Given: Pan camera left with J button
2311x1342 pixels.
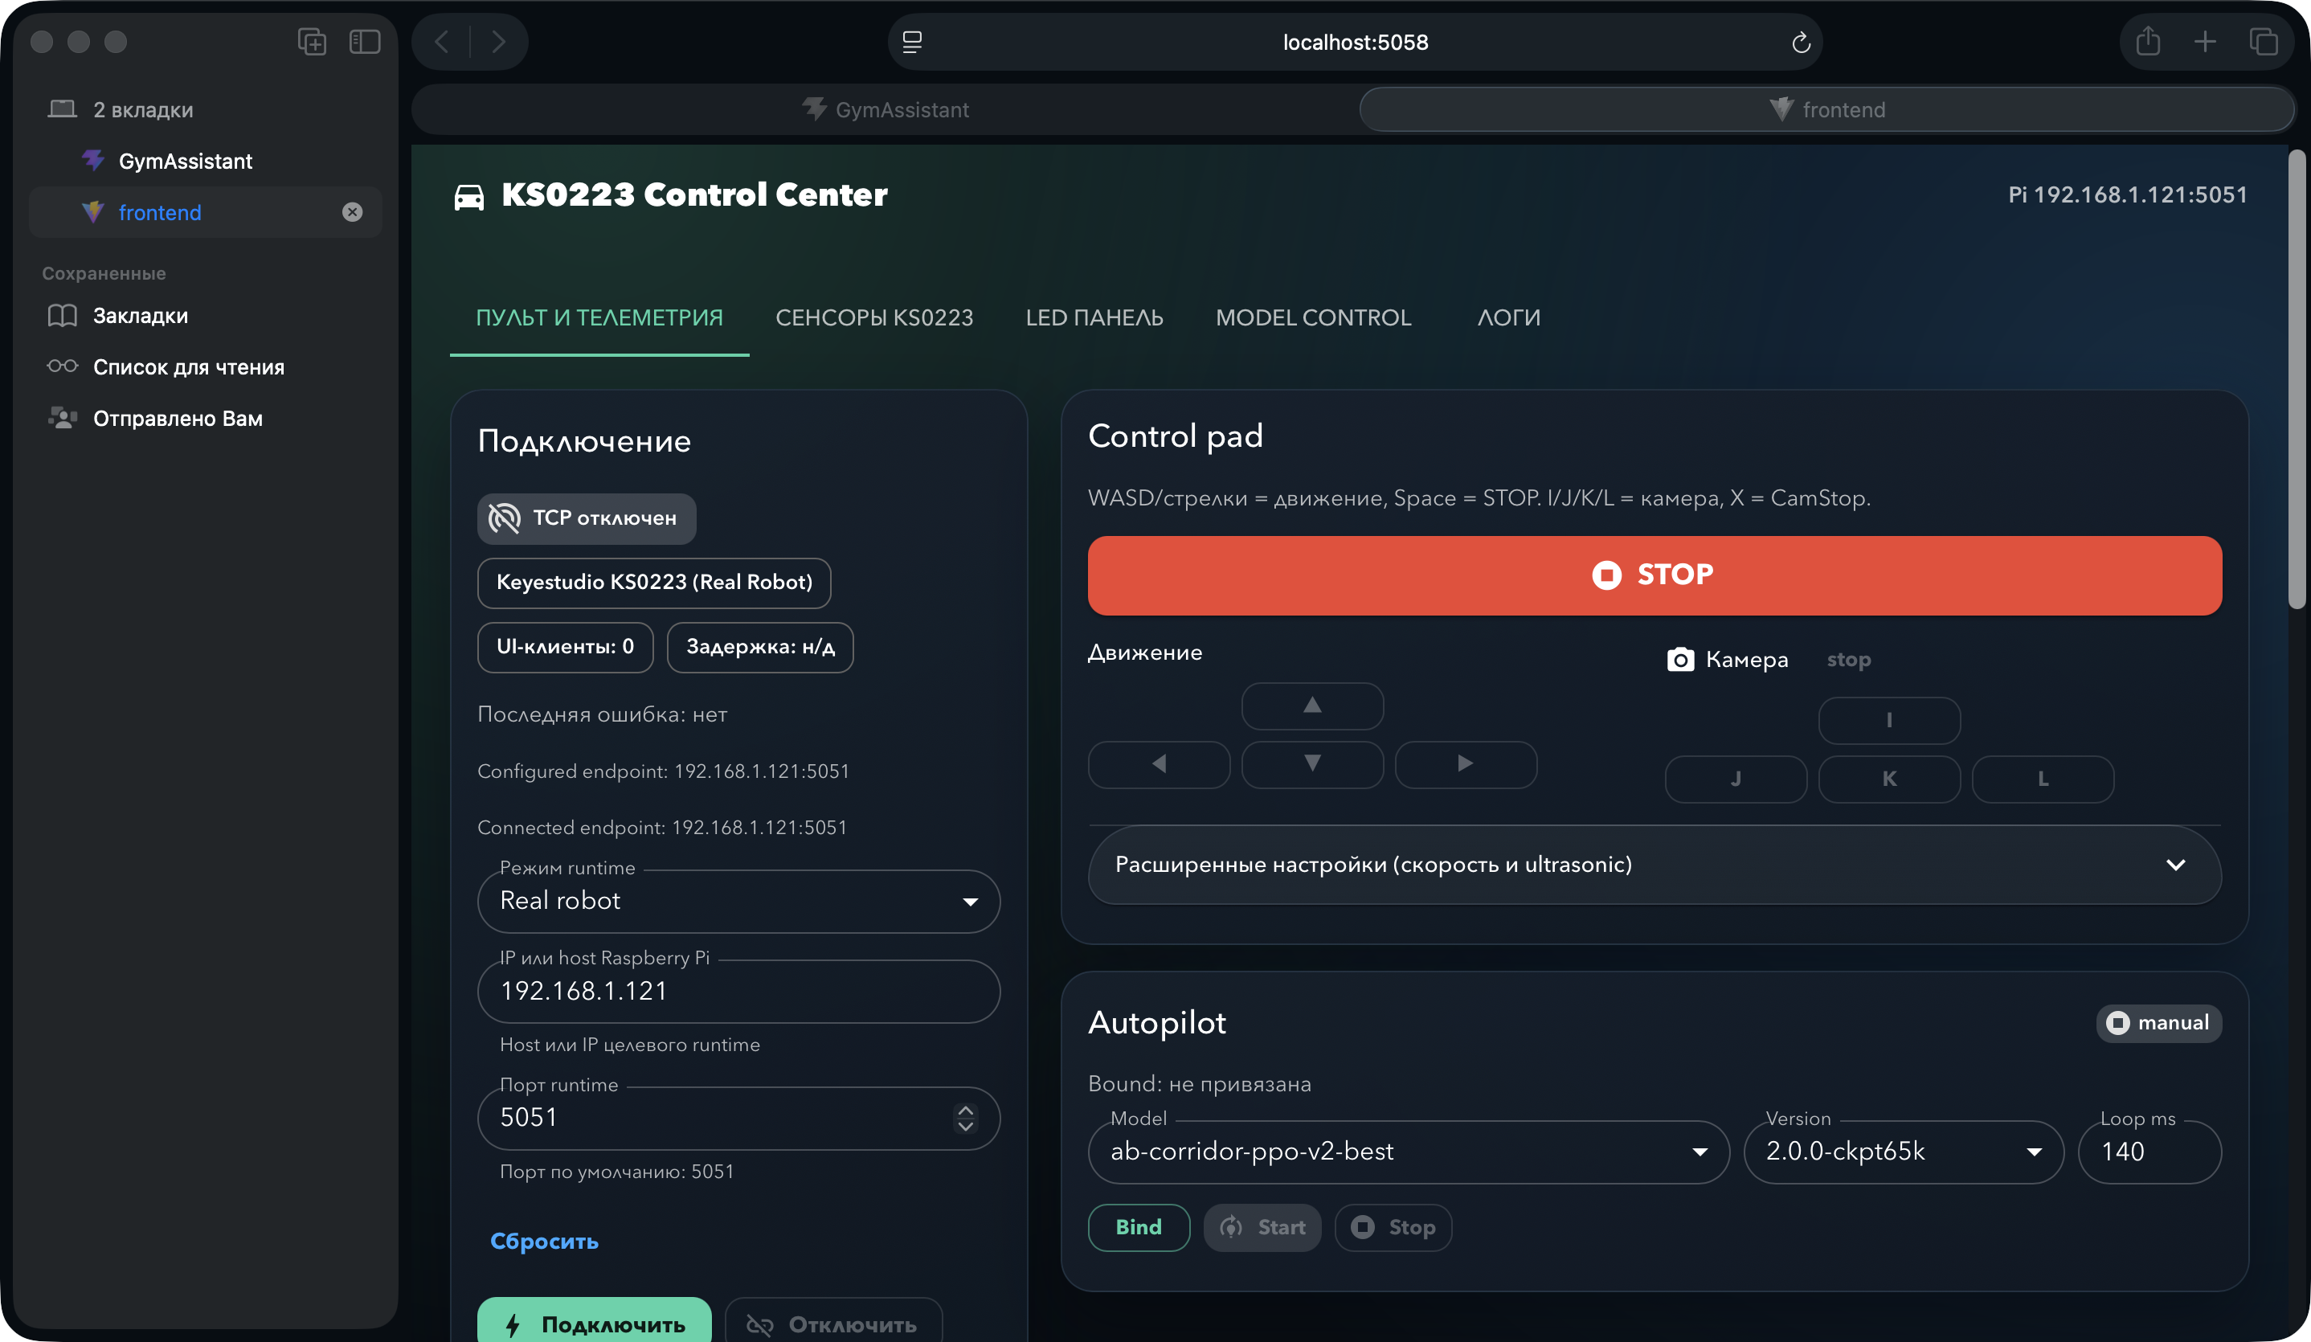Looking at the screenshot, I should tap(1736, 779).
